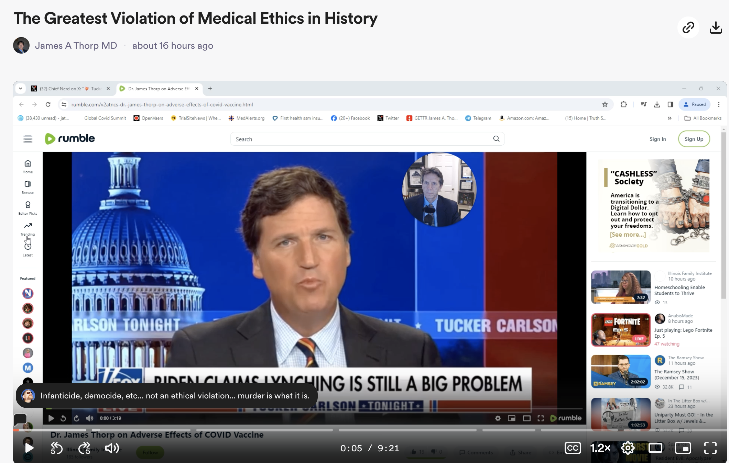Image resolution: width=729 pixels, height=463 pixels.
Task: Open The Ramsey Show December 15 thumbnail
Action: pos(621,371)
